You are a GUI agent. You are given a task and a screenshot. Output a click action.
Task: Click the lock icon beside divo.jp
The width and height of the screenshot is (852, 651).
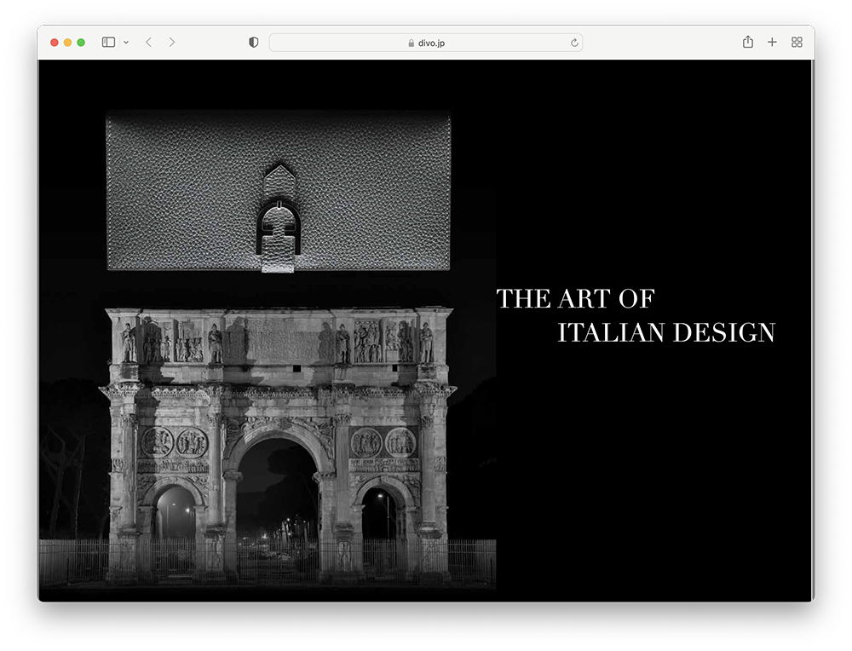(x=411, y=43)
